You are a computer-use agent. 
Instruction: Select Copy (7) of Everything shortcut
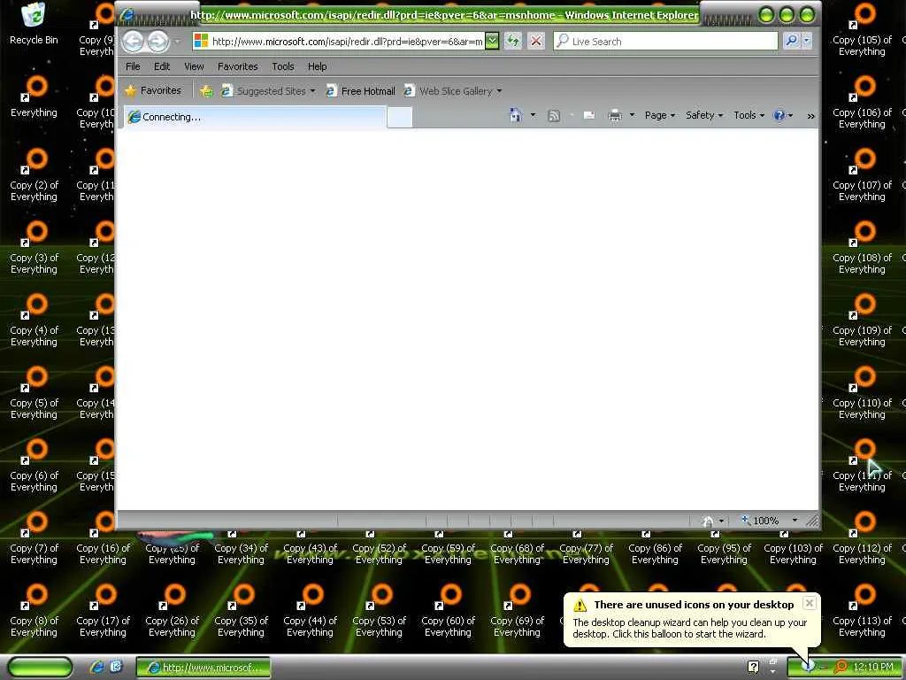[x=34, y=538]
